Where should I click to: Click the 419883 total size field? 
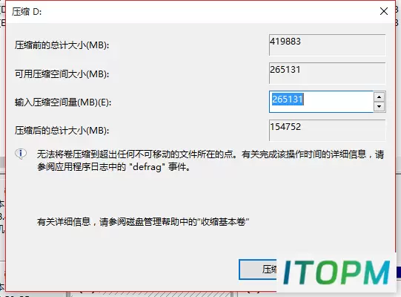point(327,45)
